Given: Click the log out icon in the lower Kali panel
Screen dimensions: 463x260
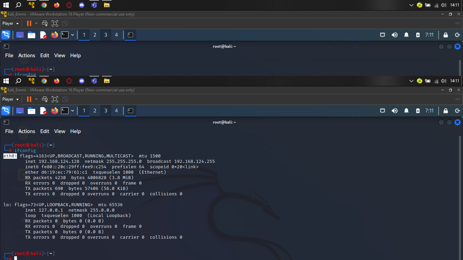Looking at the screenshot, I should click(457, 111).
